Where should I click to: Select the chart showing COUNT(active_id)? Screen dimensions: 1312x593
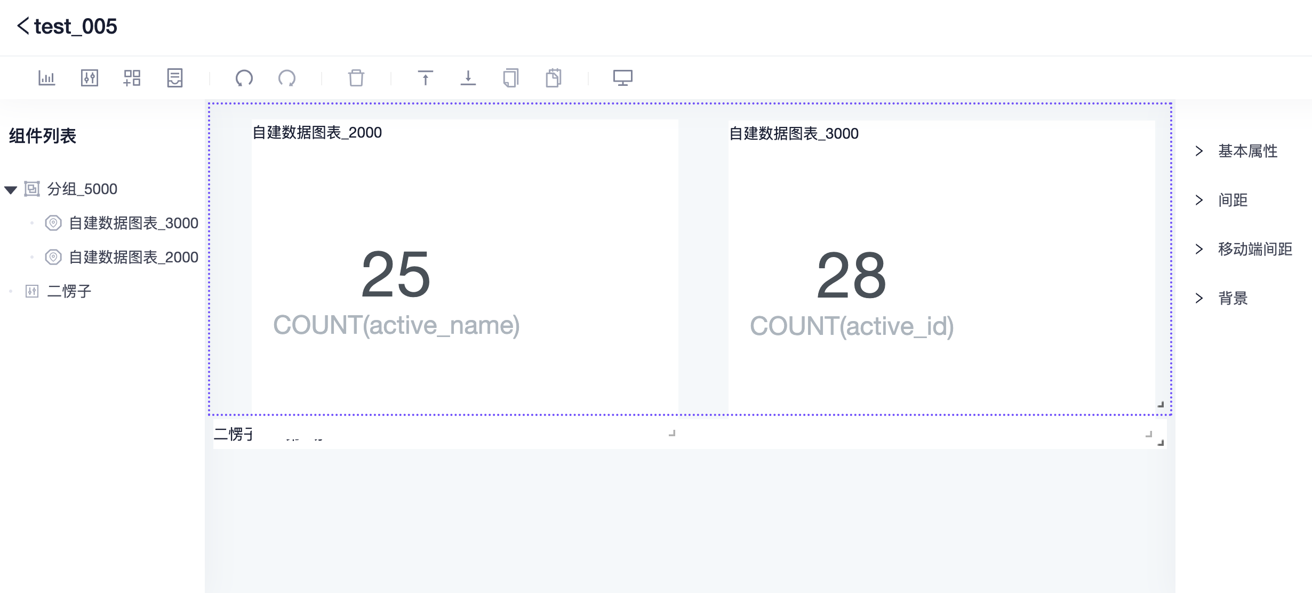(942, 267)
